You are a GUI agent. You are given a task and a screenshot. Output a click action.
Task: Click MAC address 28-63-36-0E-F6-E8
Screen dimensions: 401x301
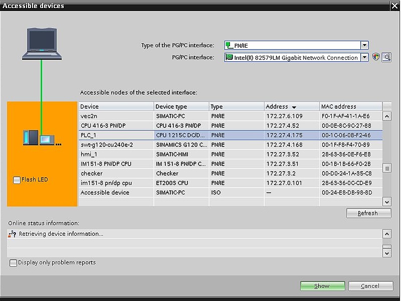(346, 155)
